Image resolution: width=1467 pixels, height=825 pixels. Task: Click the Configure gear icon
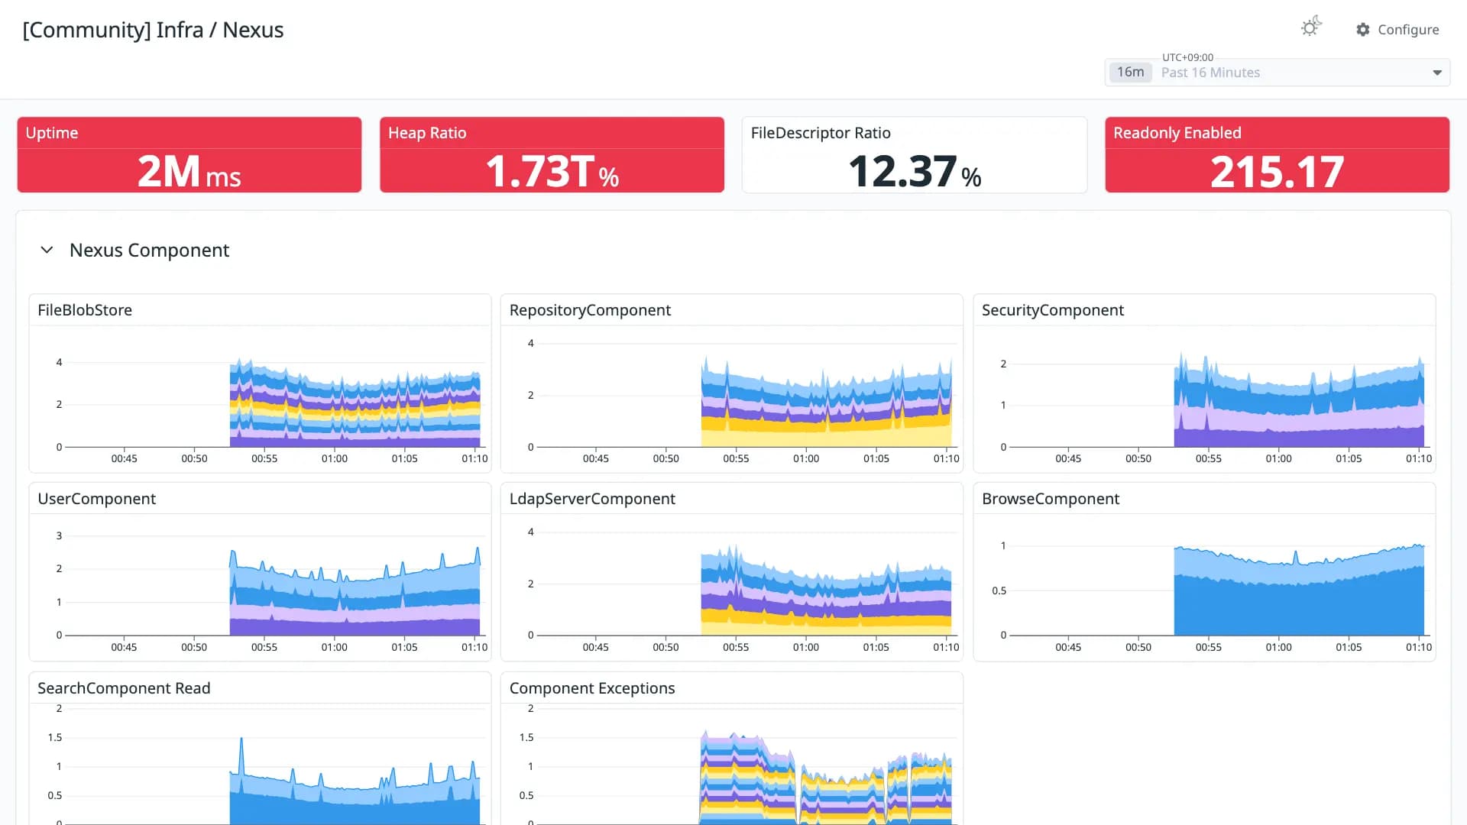[1363, 30]
